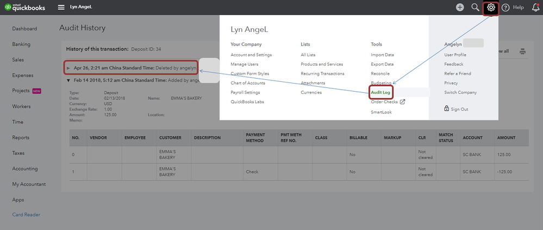The image size is (543, 230).
Task: Open Reconcile tool
Action: point(380,74)
